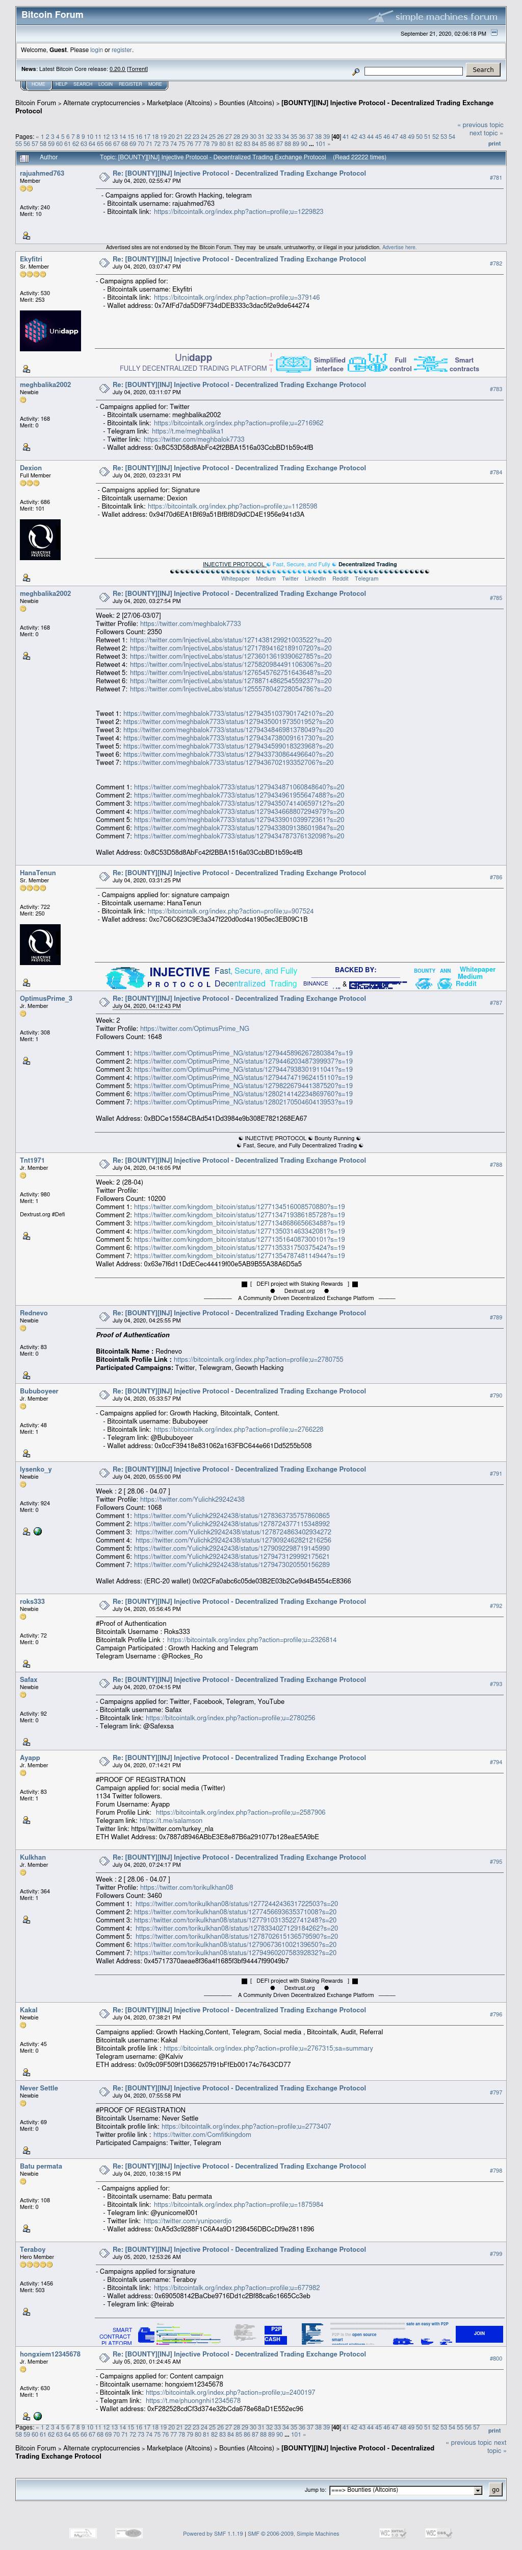Open the simple machines forum logo
The width and height of the screenshot is (522, 2550).
[433, 16]
